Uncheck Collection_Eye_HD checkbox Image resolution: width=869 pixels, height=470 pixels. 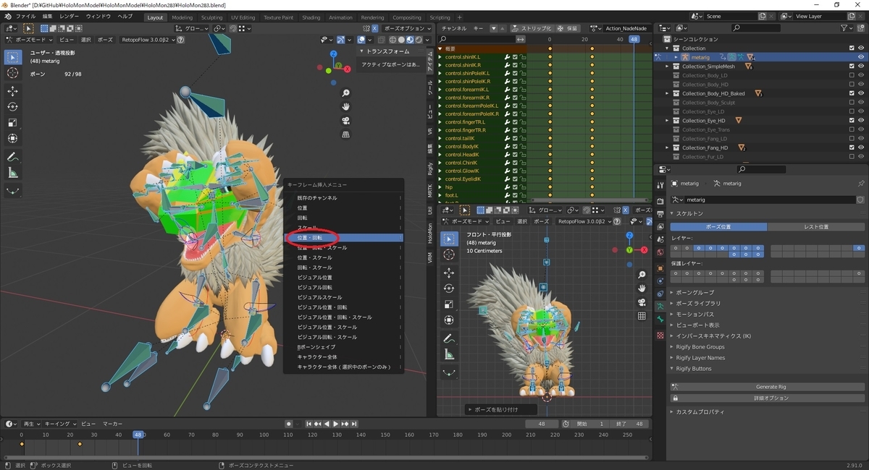point(852,121)
